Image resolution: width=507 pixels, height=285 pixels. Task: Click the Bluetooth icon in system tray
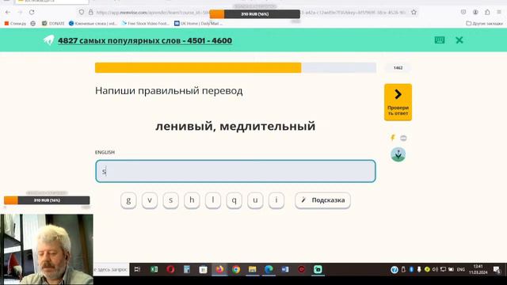[x=411, y=269]
